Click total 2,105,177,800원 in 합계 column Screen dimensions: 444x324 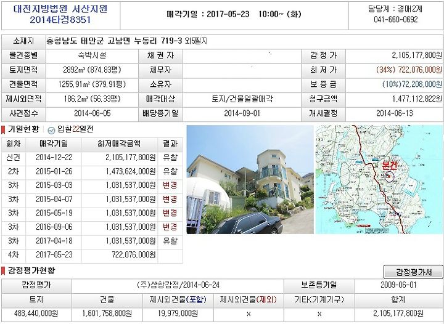point(398,314)
